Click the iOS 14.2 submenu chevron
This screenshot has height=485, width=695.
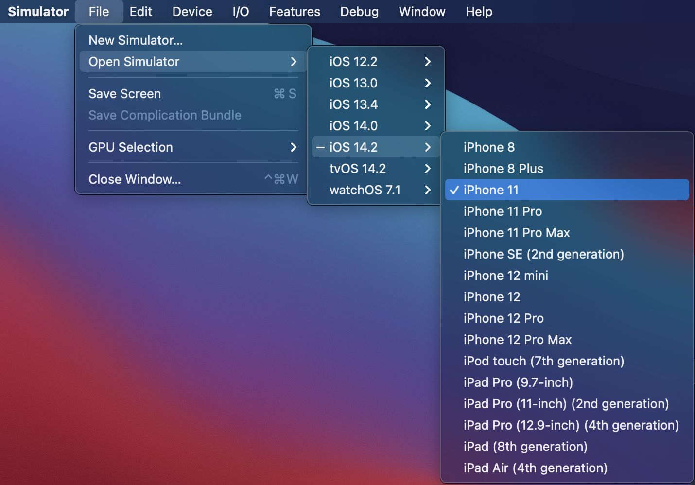[428, 147]
